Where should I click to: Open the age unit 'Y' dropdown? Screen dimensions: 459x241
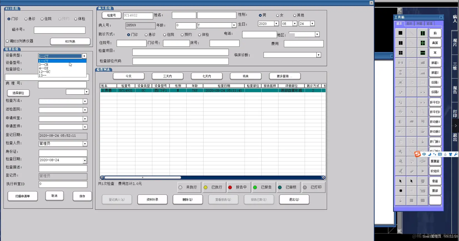(234, 25)
